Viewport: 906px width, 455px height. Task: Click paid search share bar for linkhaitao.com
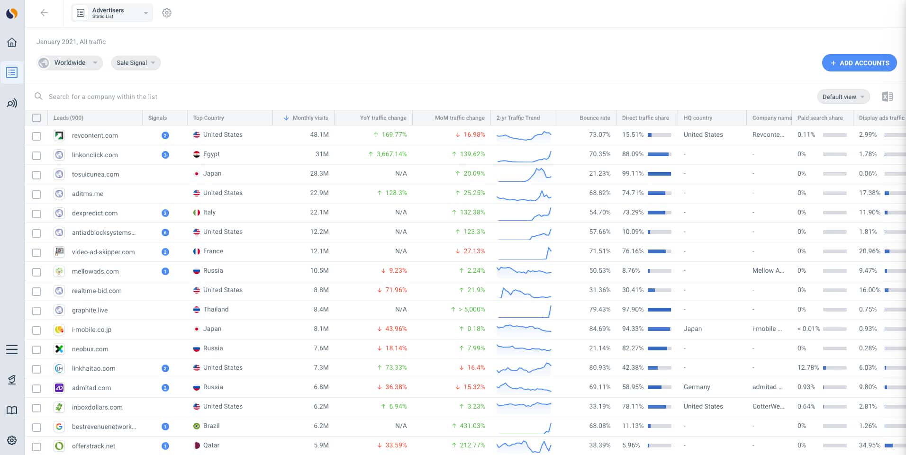pos(835,368)
